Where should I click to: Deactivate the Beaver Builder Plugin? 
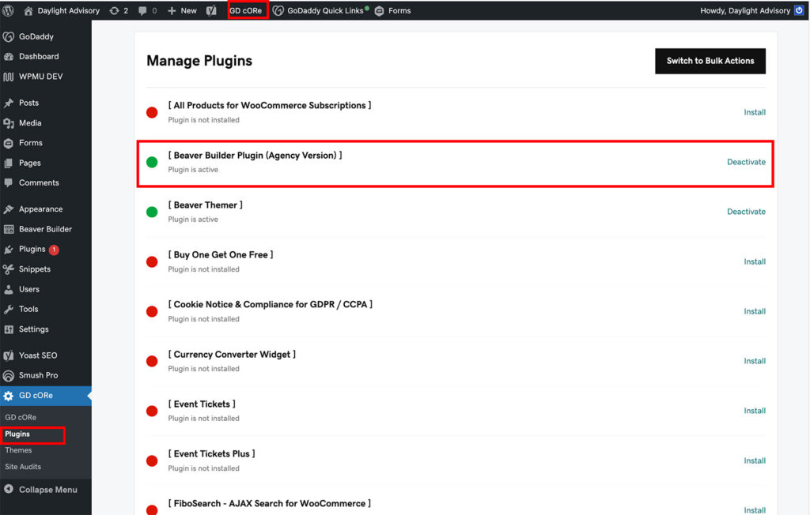(x=746, y=161)
